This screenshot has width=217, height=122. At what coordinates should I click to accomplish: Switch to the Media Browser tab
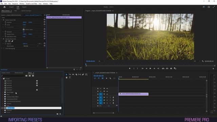[x=19, y=73]
